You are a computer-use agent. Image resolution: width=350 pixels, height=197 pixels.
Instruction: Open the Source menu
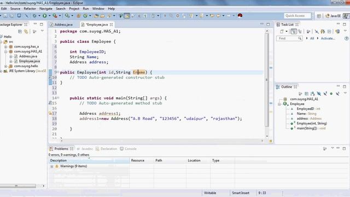coord(15,9)
